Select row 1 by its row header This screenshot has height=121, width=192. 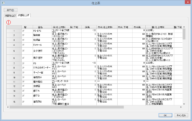tap(14, 30)
